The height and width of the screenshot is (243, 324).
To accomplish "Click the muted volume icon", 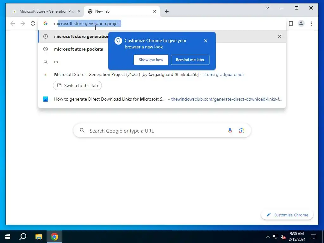I will (x=283, y=237).
